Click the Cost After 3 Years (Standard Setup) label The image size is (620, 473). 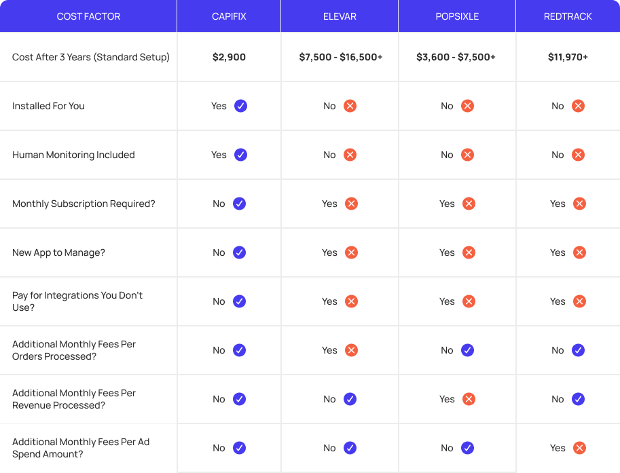91,57
